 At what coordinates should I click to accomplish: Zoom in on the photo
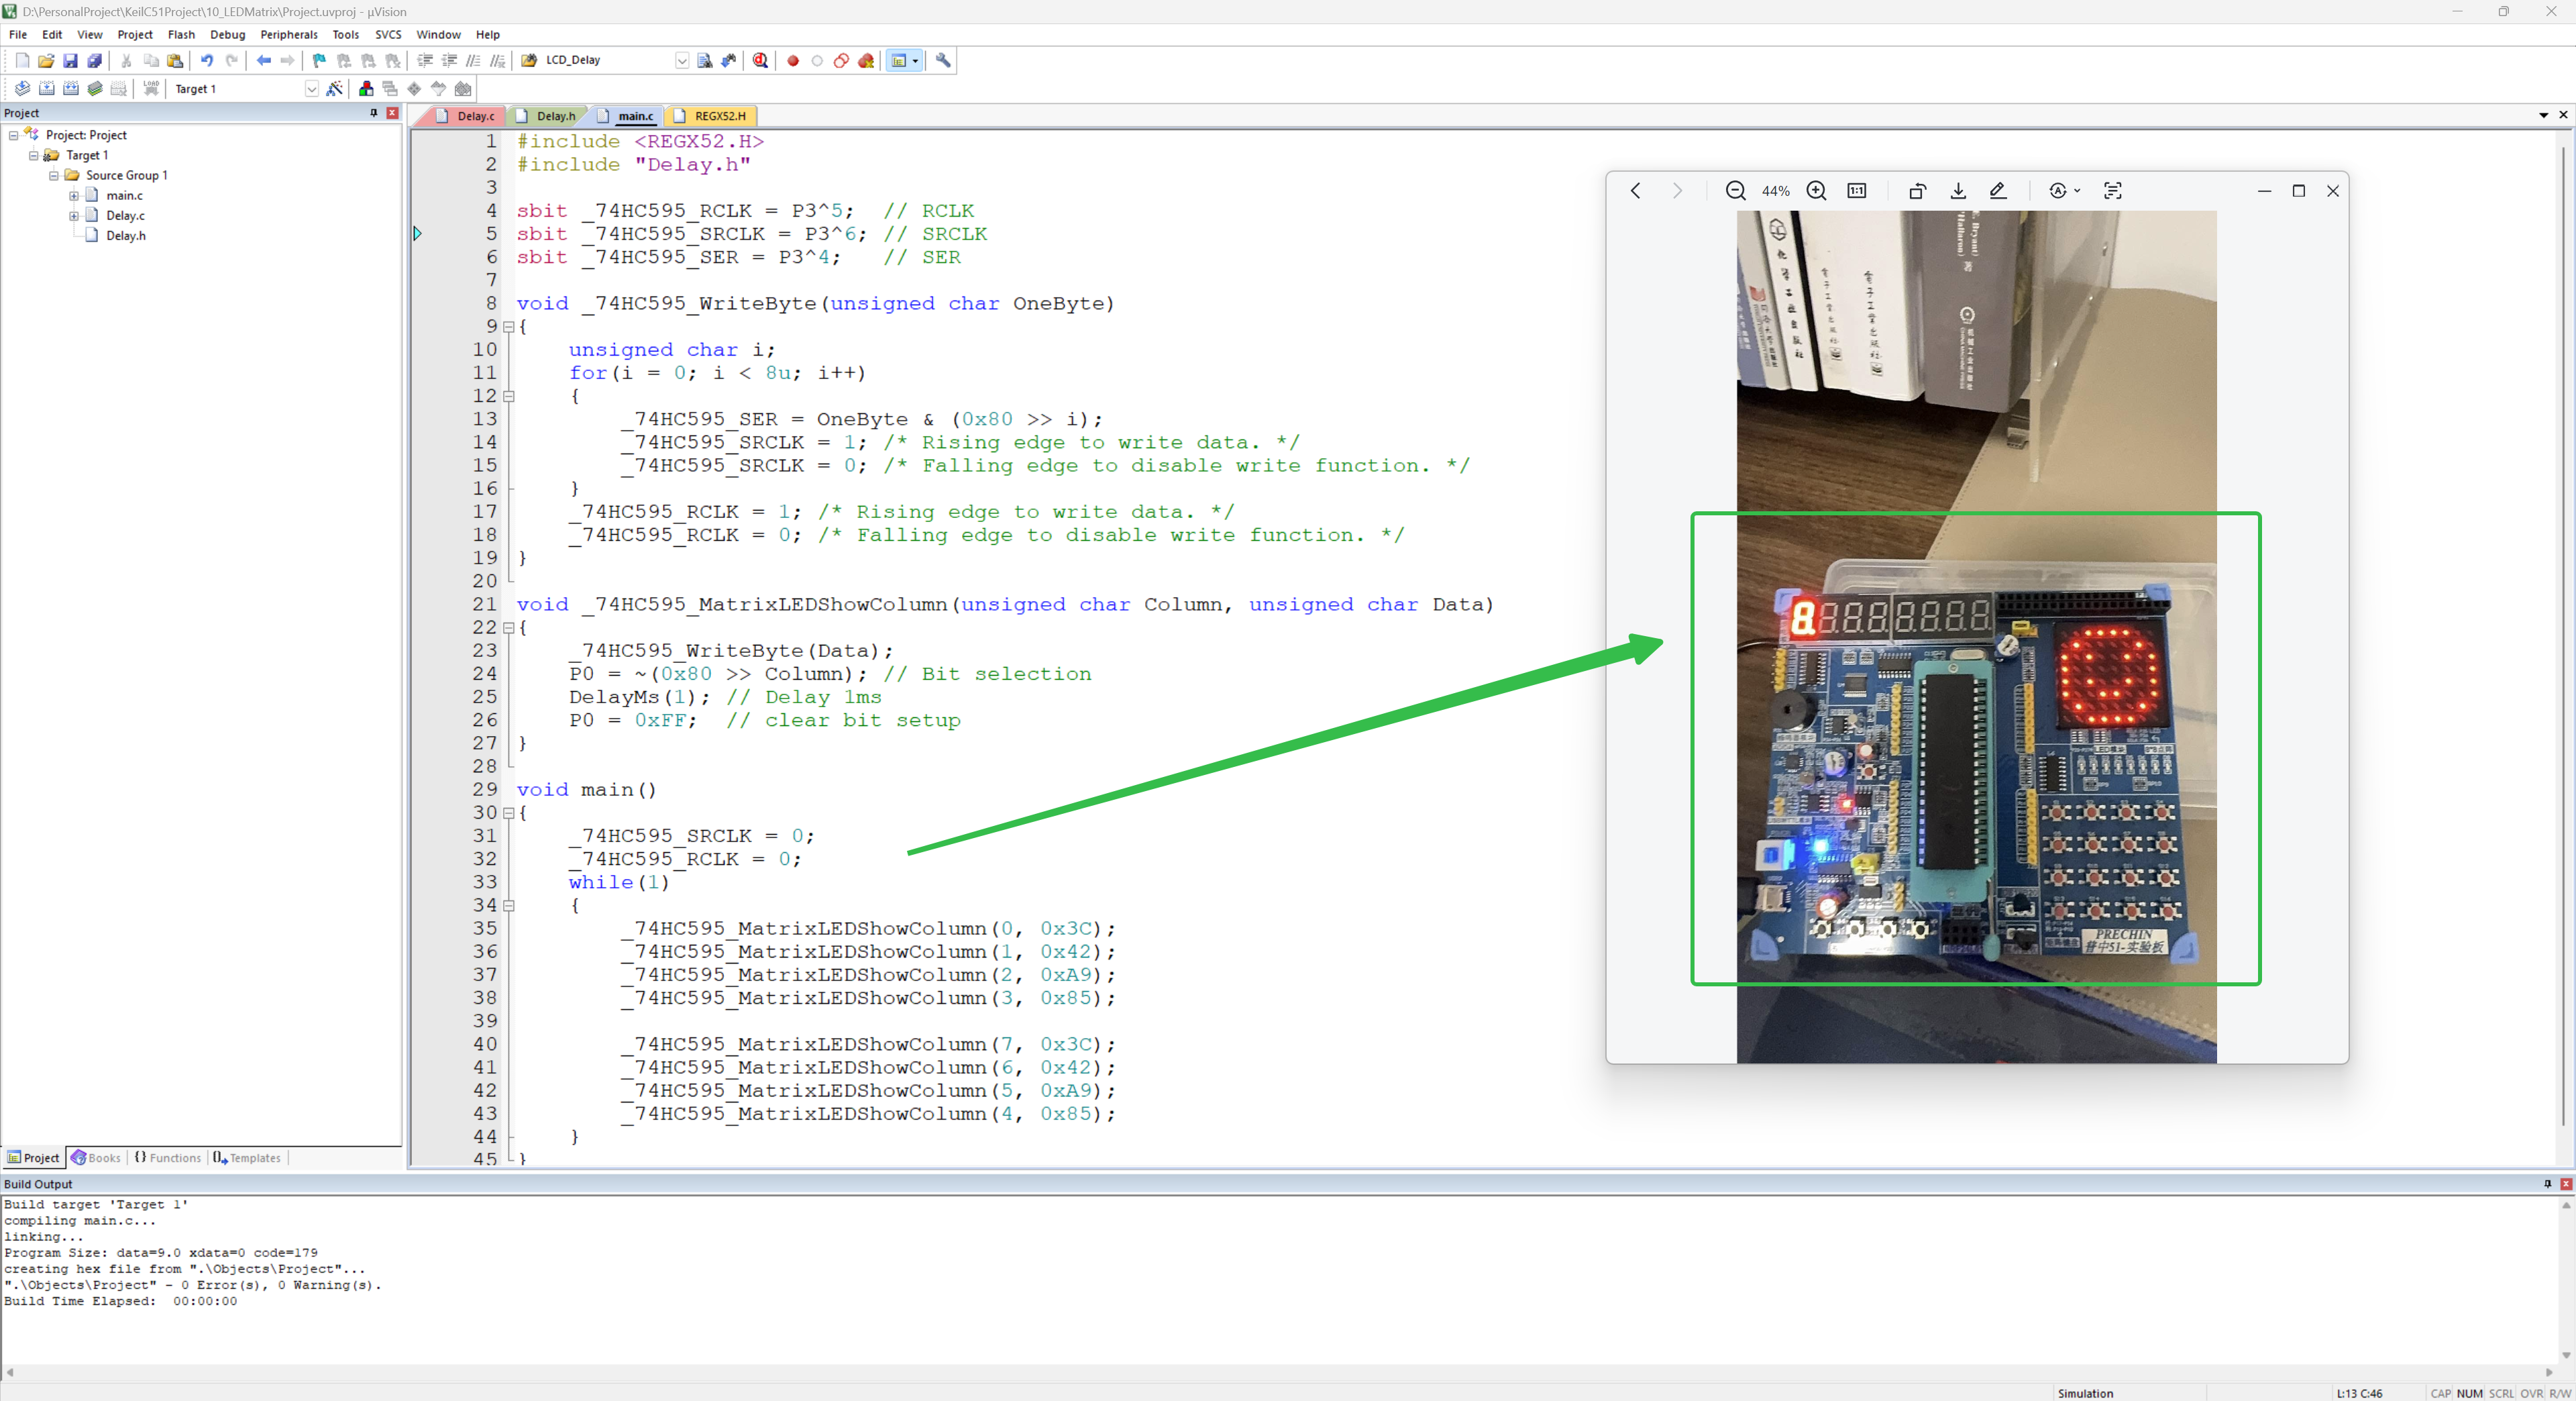point(1817,191)
